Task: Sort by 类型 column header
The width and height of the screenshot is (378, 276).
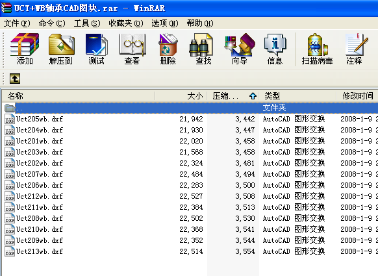Action: pos(297,96)
